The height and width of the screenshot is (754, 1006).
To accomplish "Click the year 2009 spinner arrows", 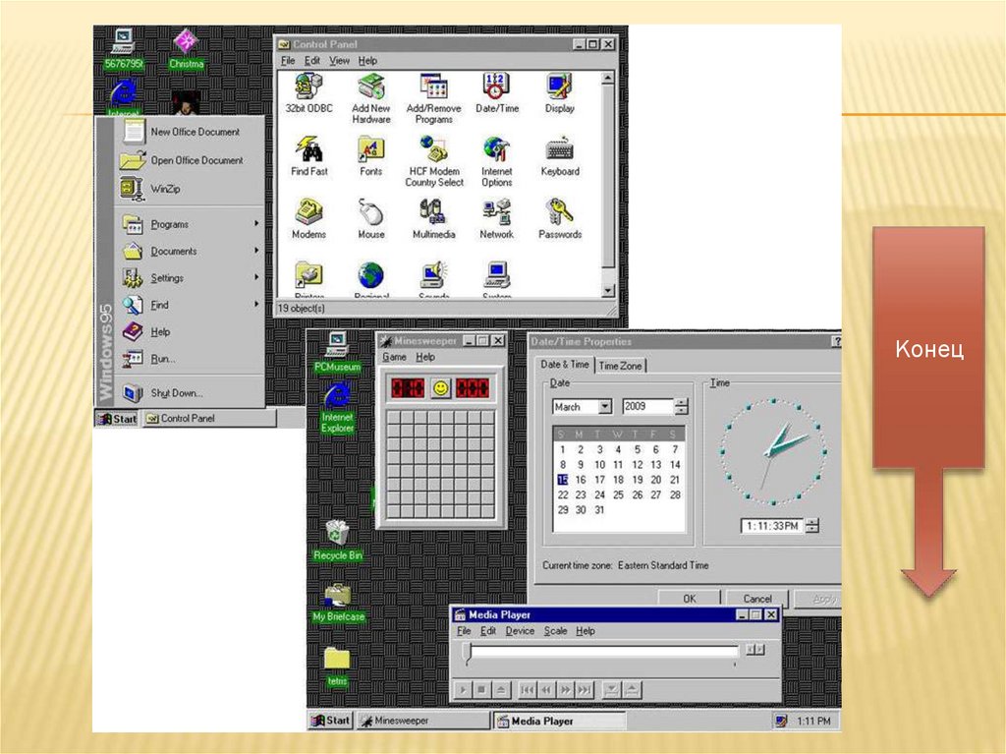I will (x=682, y=407).
